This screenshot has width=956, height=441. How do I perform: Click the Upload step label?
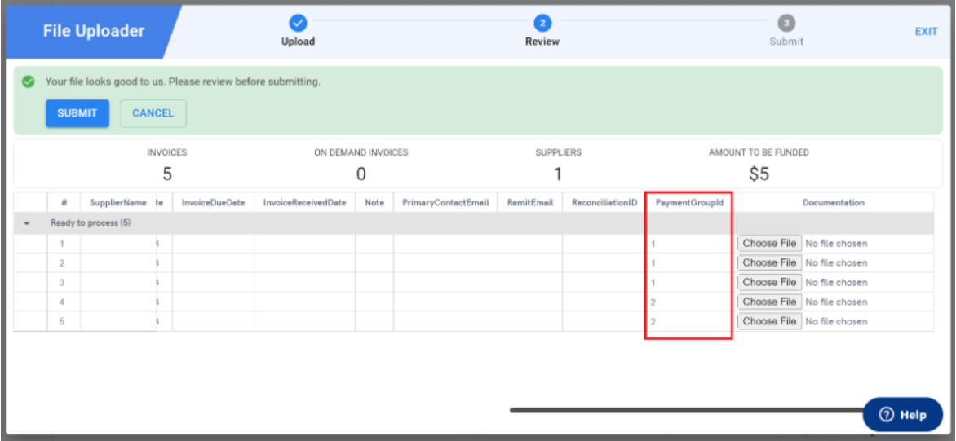298,42
